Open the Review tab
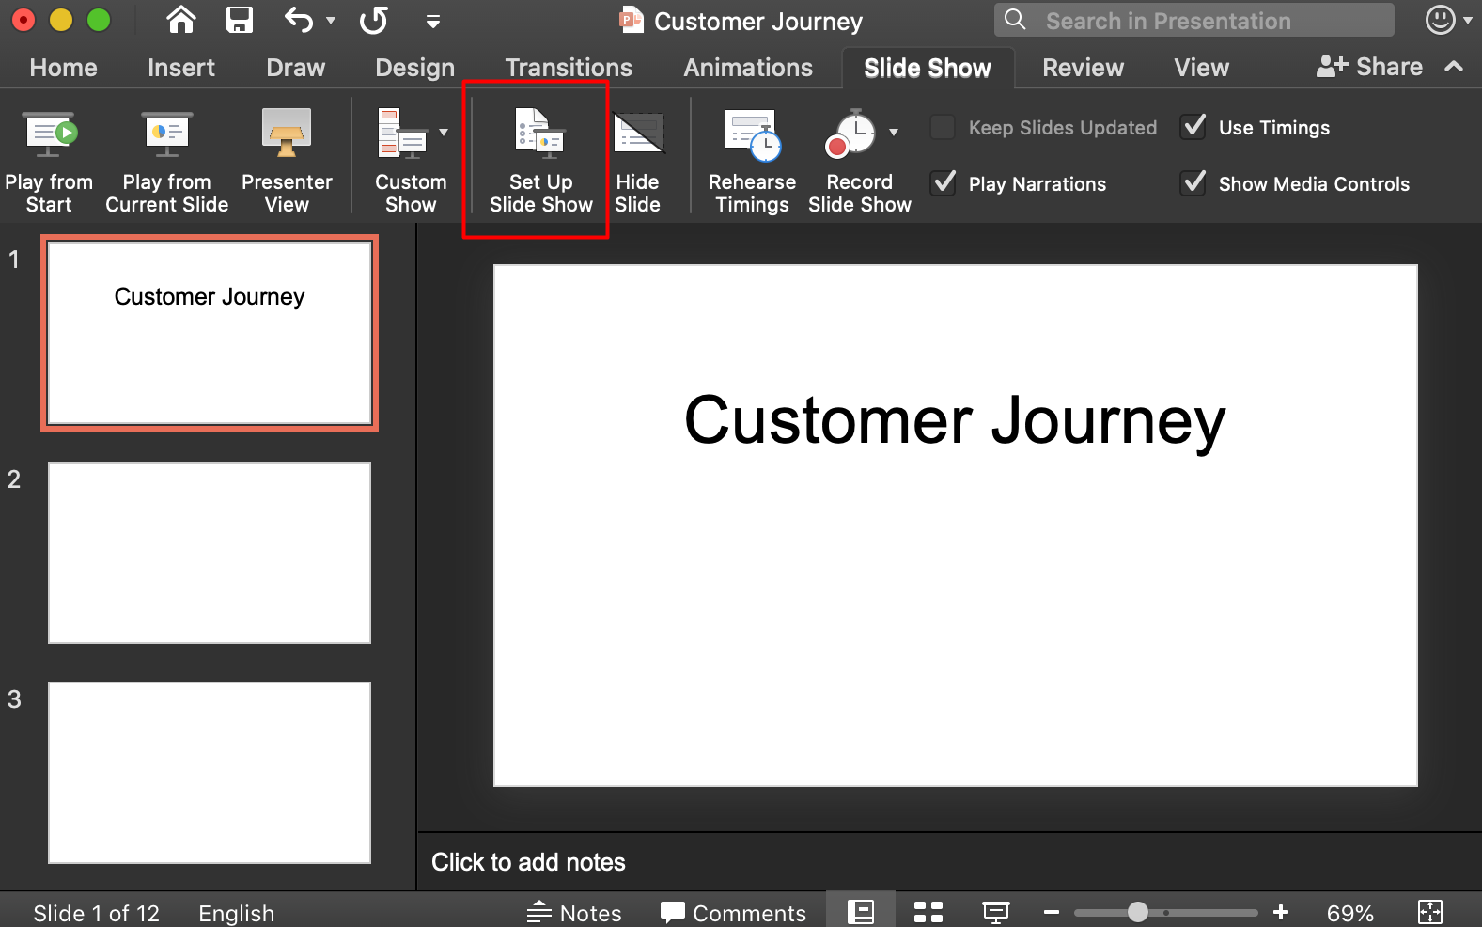Image resolution: width=1482 pixels, height=927 pixels. coord(1083,68)
